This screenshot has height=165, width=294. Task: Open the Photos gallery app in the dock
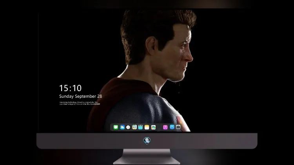point(153,127)
